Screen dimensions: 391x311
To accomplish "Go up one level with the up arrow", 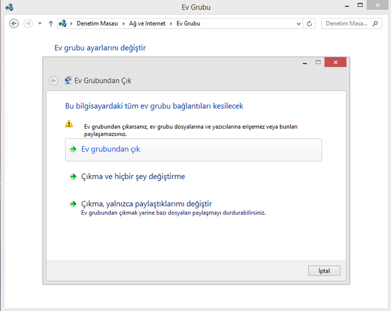I will [x=51, y=24].
